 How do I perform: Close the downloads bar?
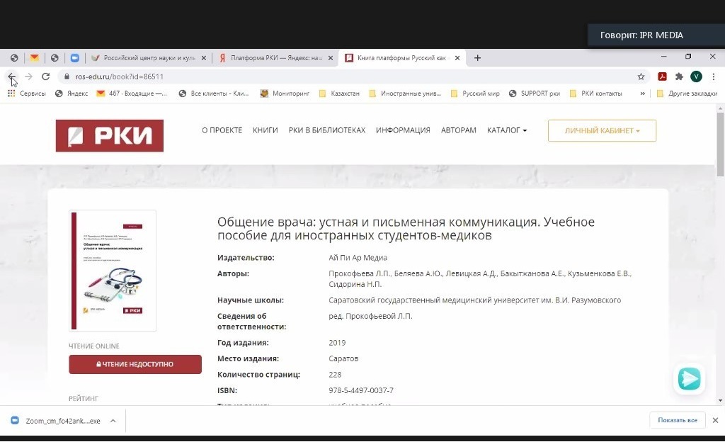[x=715, y=420]
